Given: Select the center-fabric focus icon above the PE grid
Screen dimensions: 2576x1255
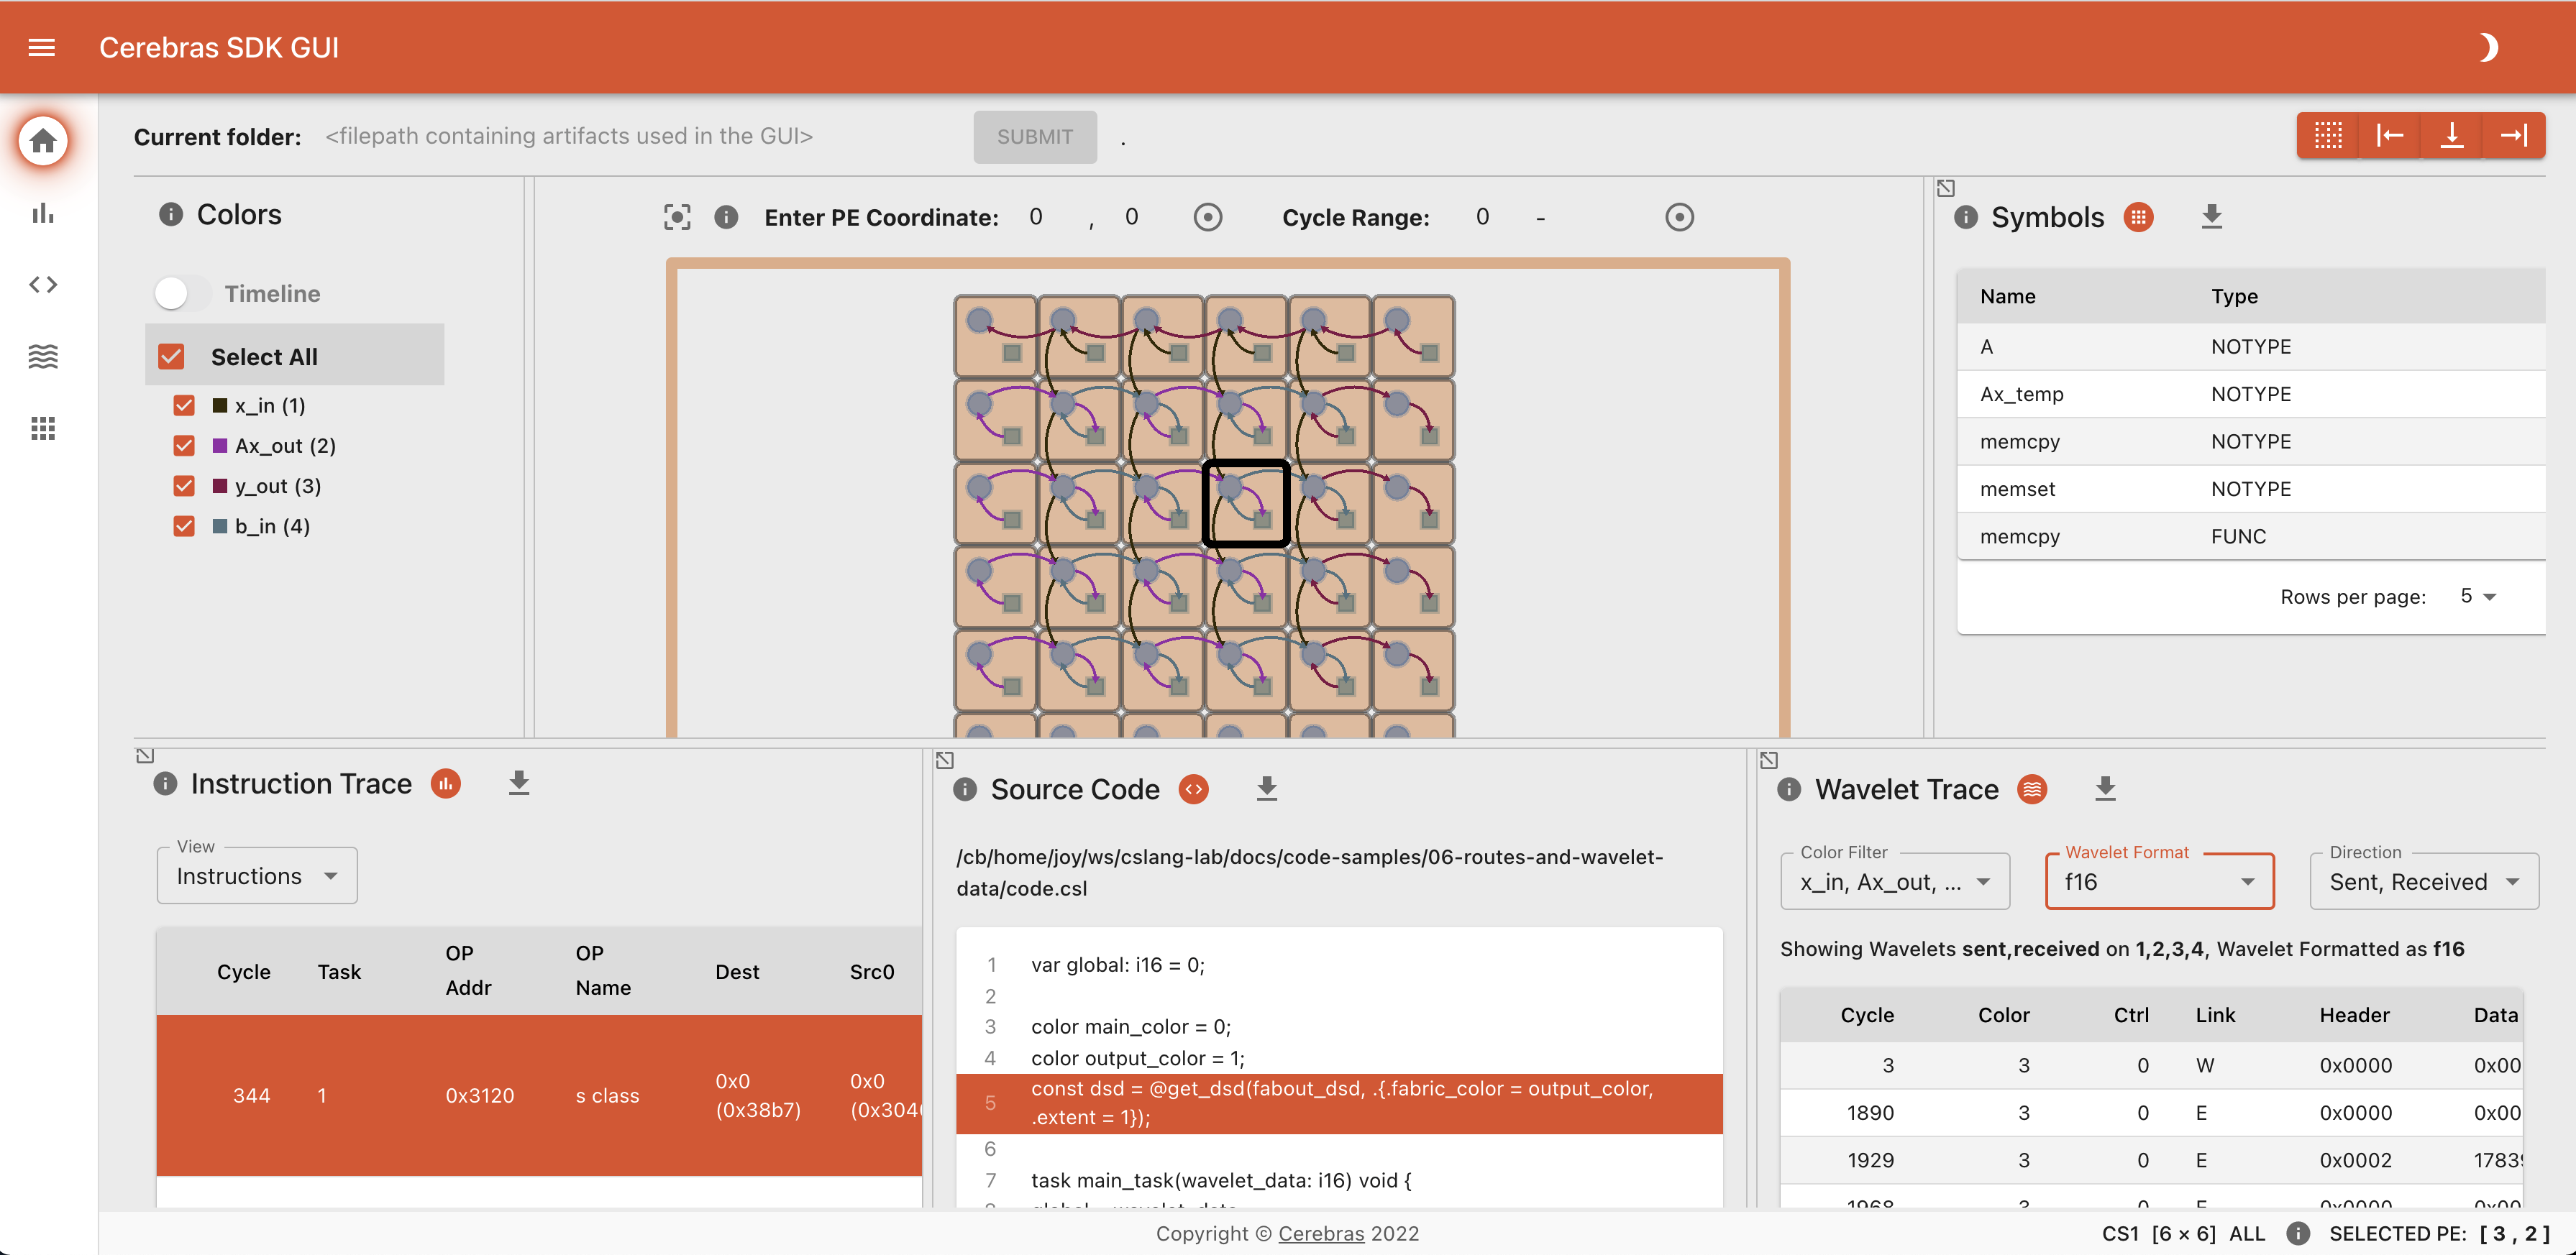Looking at the screenshot, I should pos(677,216).
